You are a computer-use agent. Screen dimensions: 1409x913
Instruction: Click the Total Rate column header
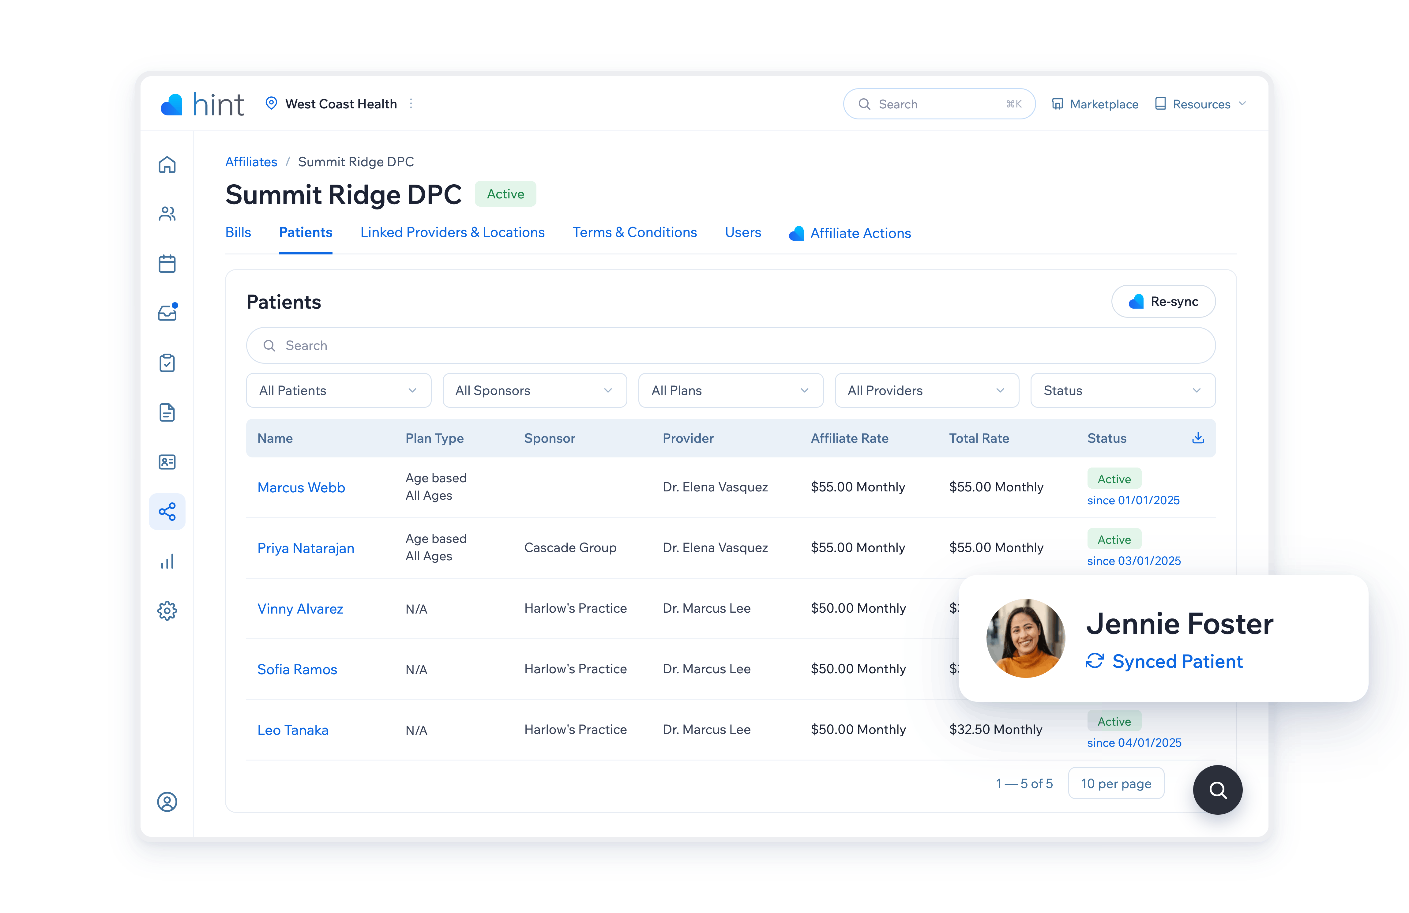click(x=979, y=438)
